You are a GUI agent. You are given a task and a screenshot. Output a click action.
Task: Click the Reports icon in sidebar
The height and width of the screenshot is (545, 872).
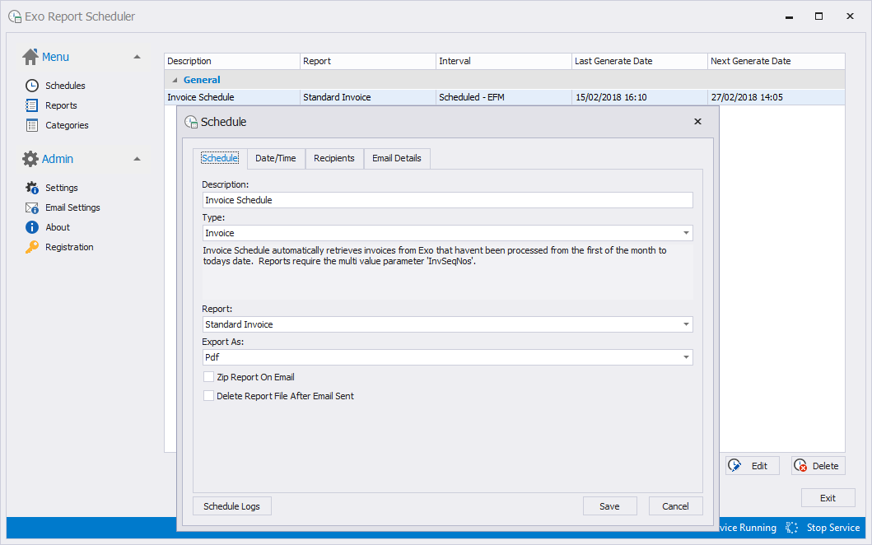click(x=32, y=105)
